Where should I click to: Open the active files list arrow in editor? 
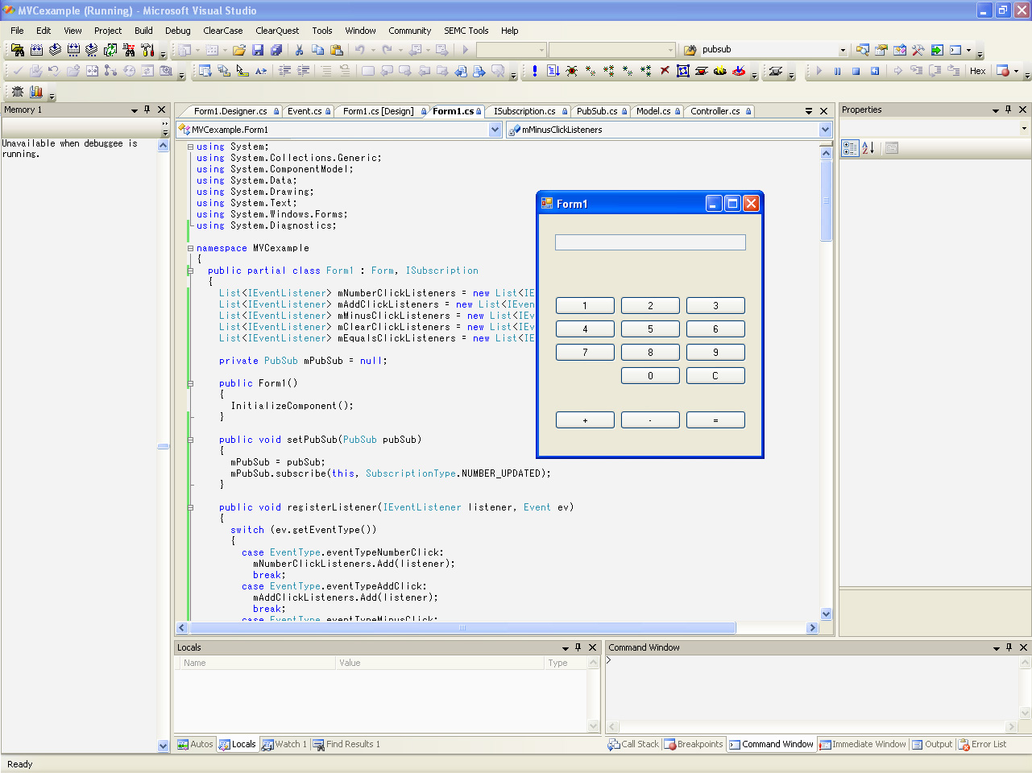(x=809, y=111)
